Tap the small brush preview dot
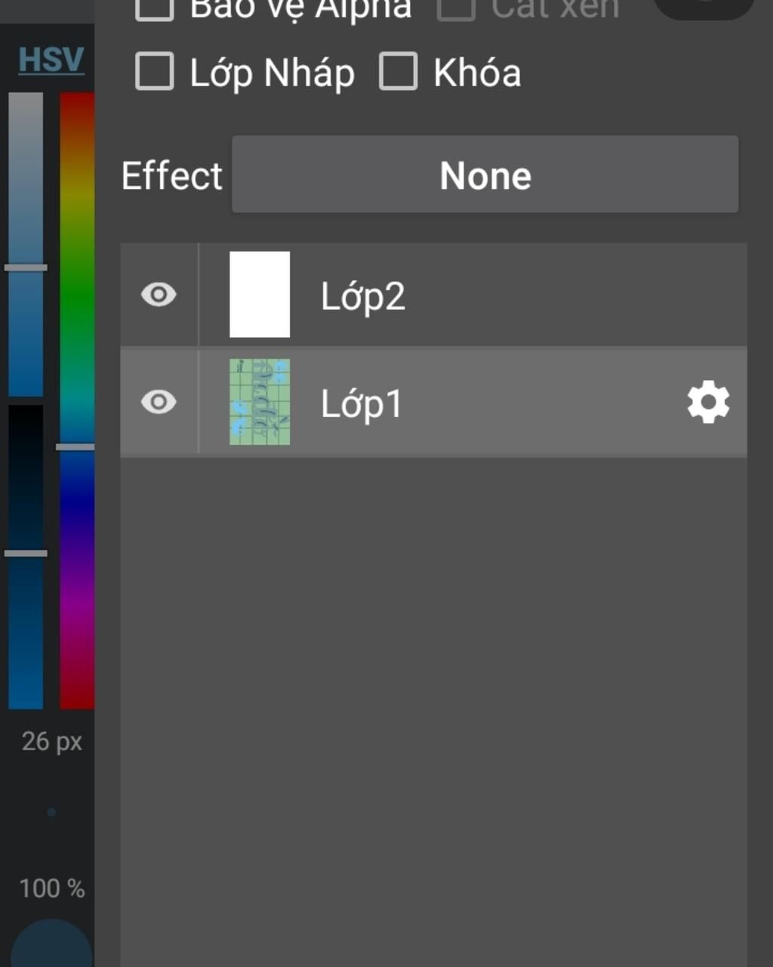773x967 pixels. [51, 813]
